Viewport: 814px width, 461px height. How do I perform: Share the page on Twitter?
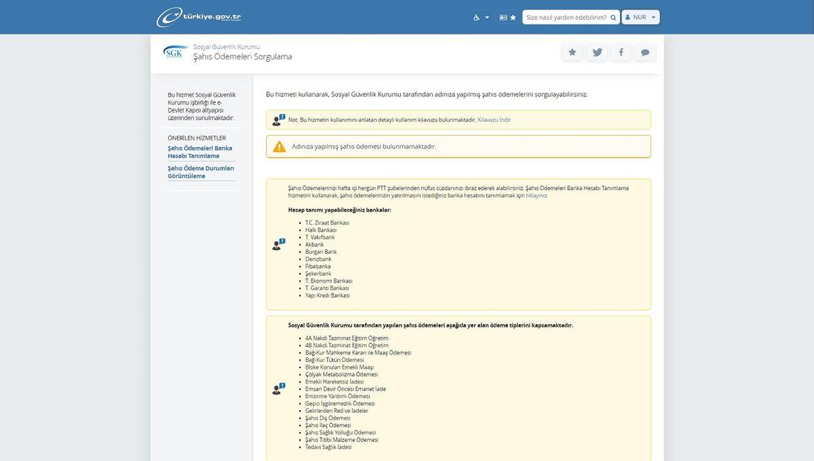pyautogui.click(x=597, y=52)
